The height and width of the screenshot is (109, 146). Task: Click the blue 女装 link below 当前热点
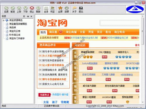point(46,102)
